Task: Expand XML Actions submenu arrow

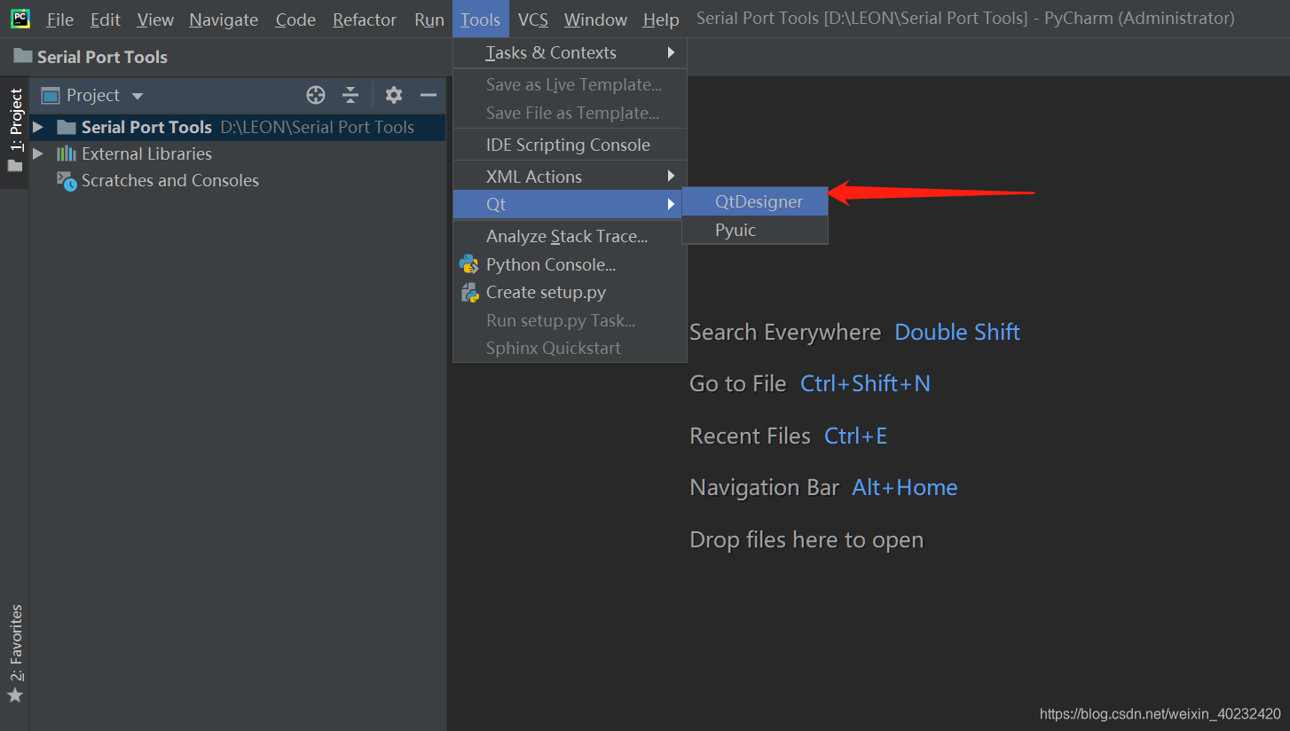Action: (x=672, y=177)
